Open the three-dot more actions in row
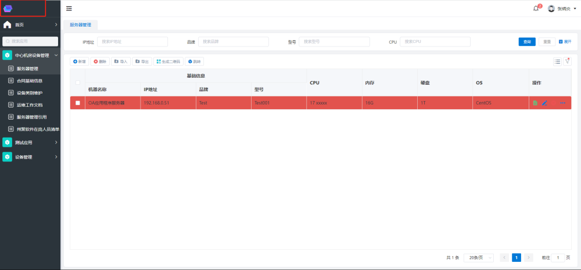This screenshot has width=581, height=270. point(562,103)
